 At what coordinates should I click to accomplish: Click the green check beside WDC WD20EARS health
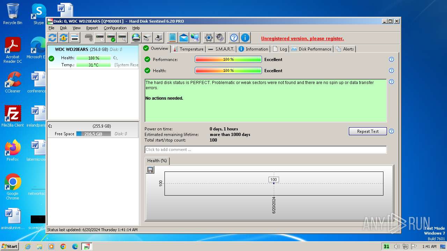coord(51,58)
